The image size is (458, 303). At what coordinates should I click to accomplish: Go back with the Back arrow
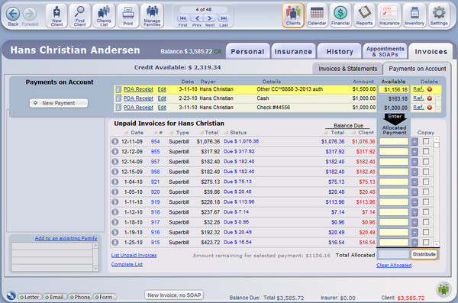pos(13,14)
